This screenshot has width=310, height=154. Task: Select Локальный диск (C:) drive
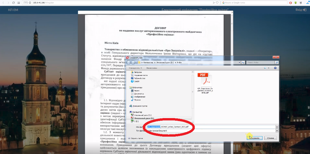[141, 115]
